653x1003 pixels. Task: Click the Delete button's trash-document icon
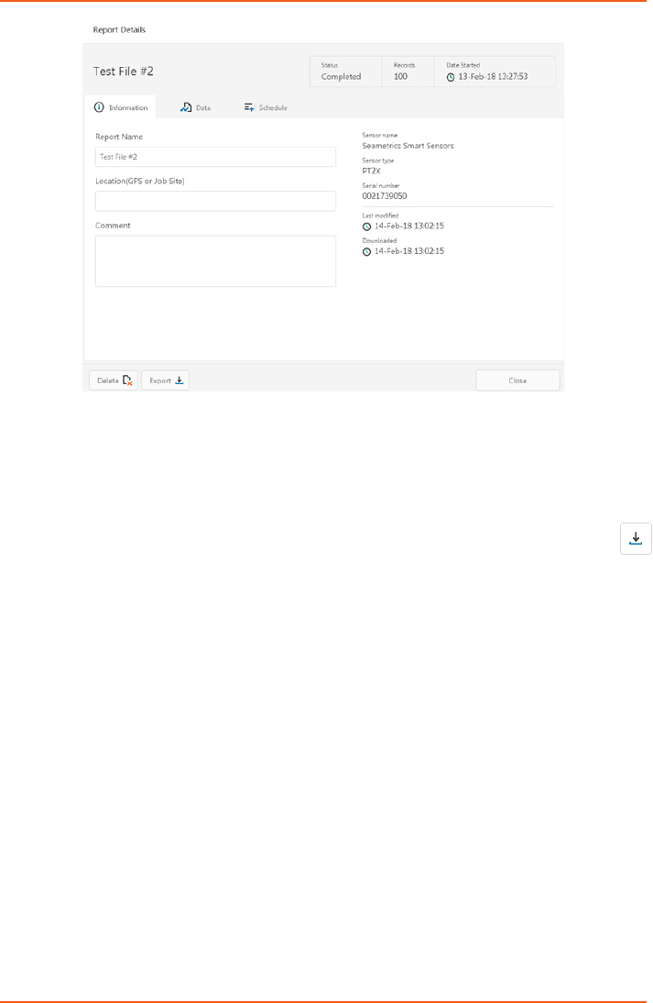pyautogui.click(x=128, y=380)
